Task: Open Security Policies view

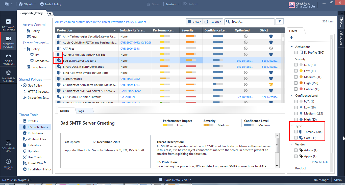Action: click(x=8, y=42)
